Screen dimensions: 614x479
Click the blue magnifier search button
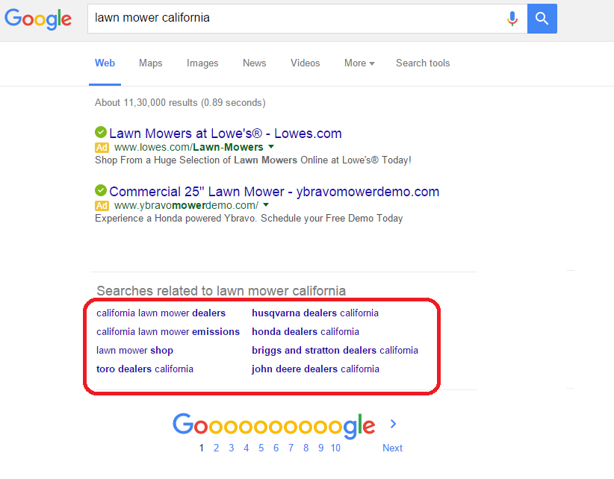pyautogui.click(x=542, y=19)
